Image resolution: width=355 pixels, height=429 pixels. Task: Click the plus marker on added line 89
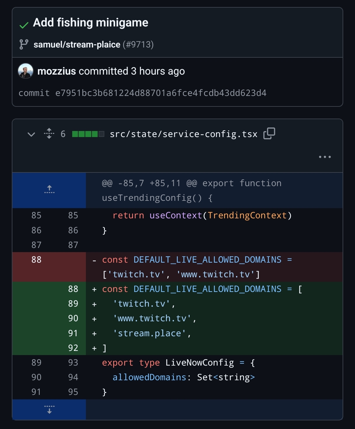94,304
